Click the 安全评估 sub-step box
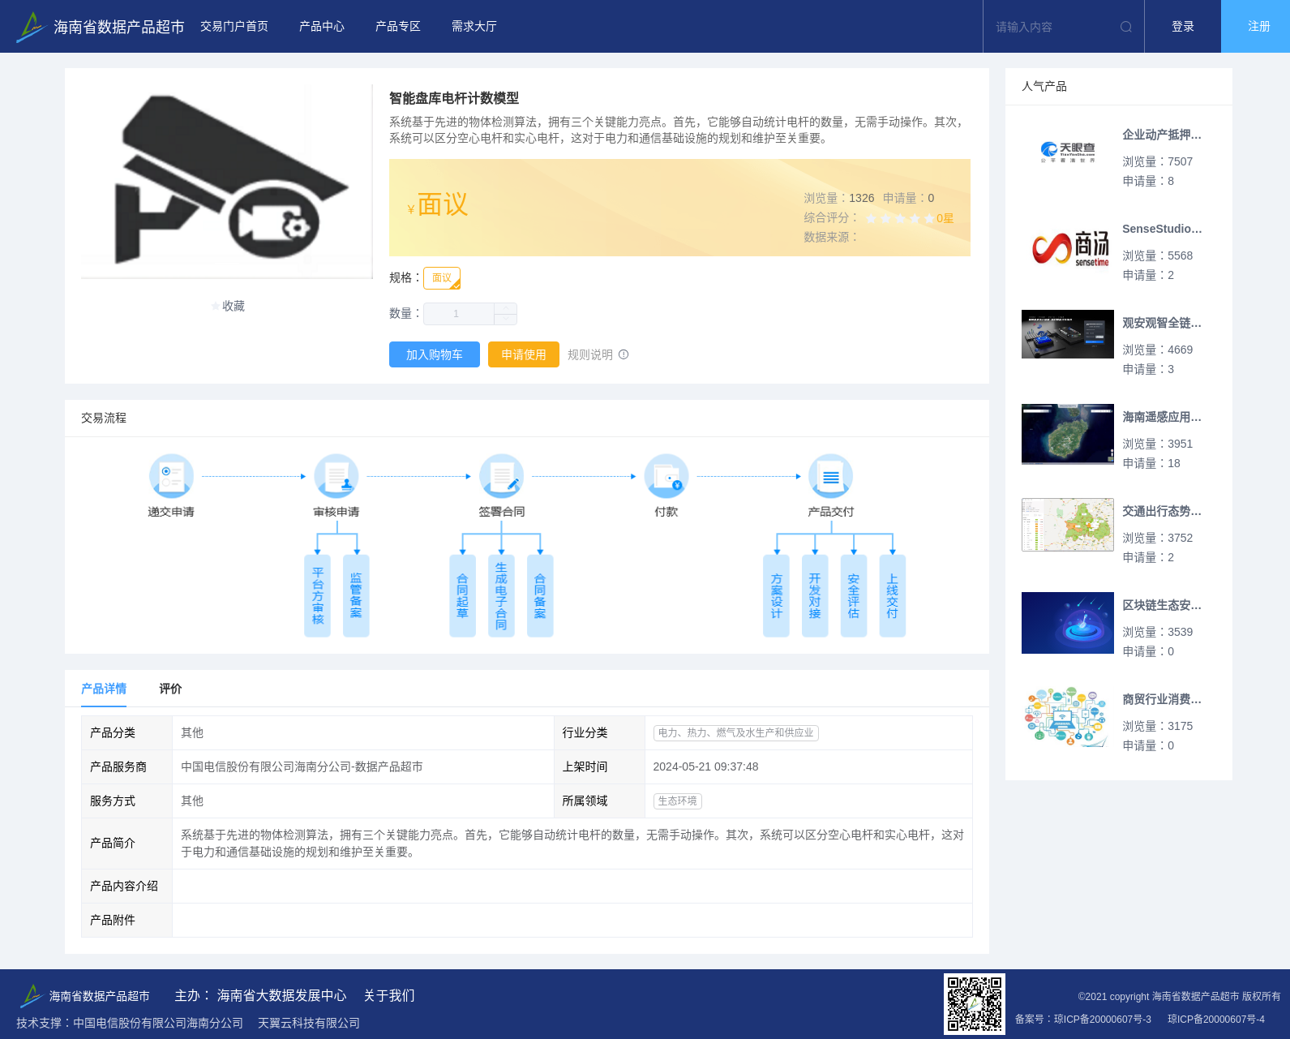Viewport: 1290px width, 1039px height. 854,596
